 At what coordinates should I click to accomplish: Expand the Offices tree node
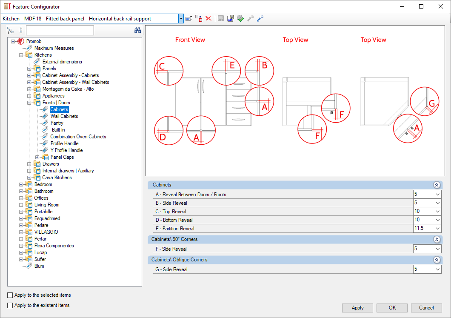pos(21,198)
